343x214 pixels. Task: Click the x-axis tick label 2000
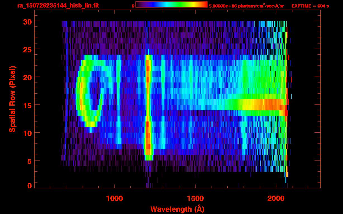(276, 198)
